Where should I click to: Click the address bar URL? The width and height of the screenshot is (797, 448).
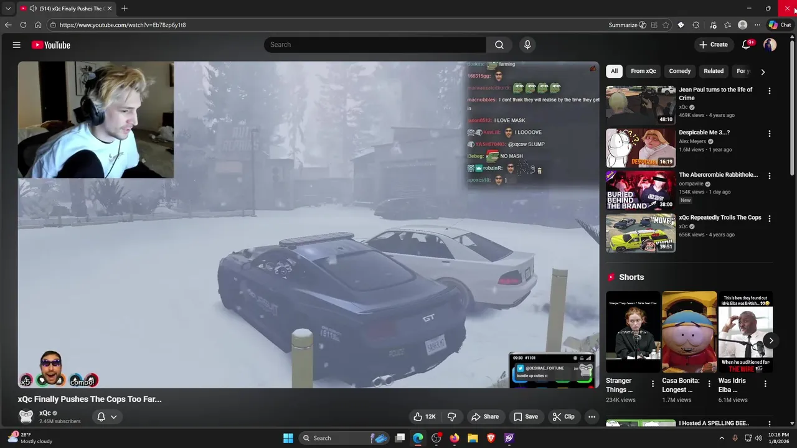coord(123,25)
